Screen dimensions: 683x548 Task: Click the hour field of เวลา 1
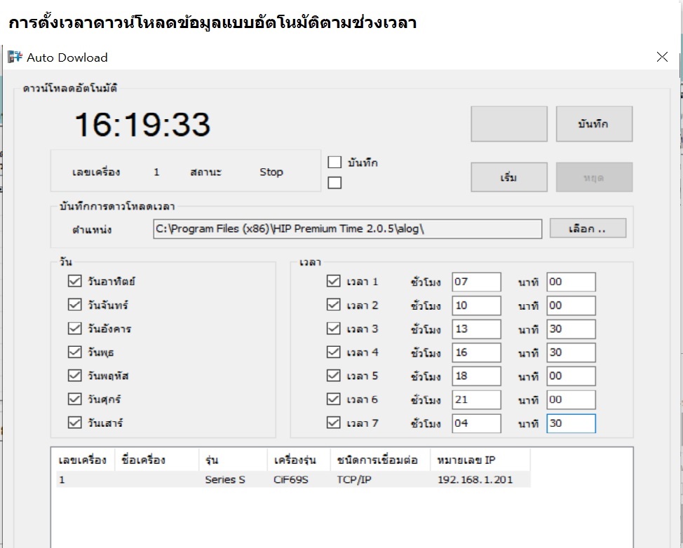click(476, 281)
